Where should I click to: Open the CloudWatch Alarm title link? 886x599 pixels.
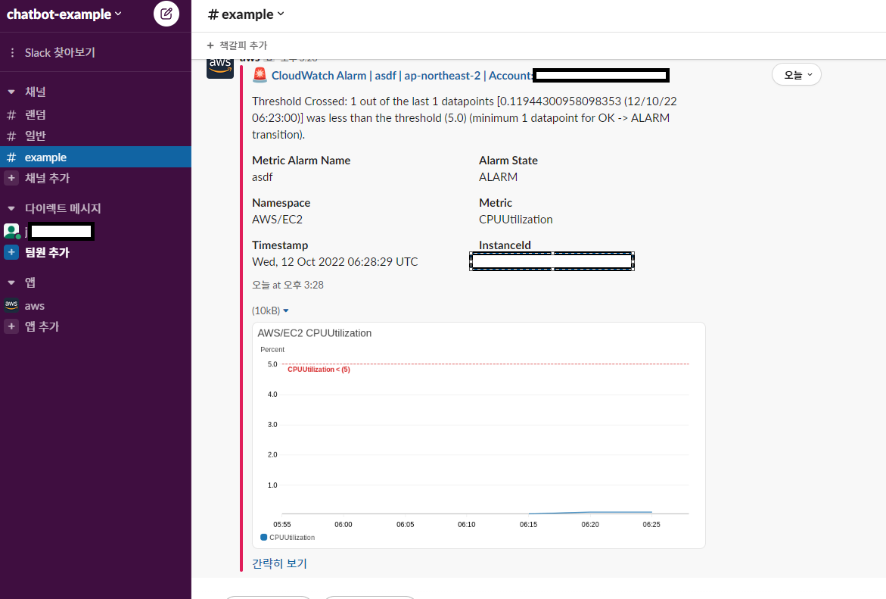coord(402,76)
